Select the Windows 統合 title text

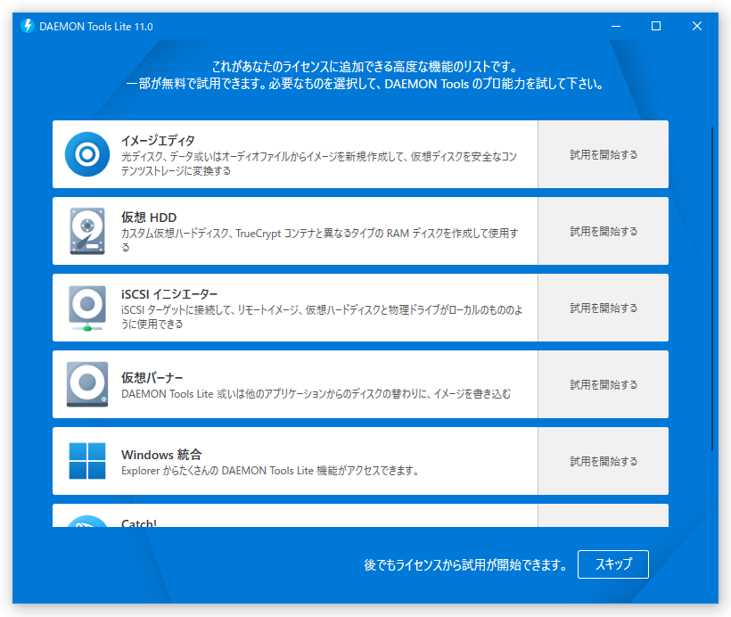coord(161,454)
